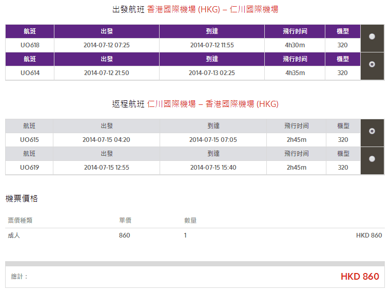This screenshot has width=390, height=291.
Task: Click arrival time 2014-07-13 02:25
Action: point(211,73)
